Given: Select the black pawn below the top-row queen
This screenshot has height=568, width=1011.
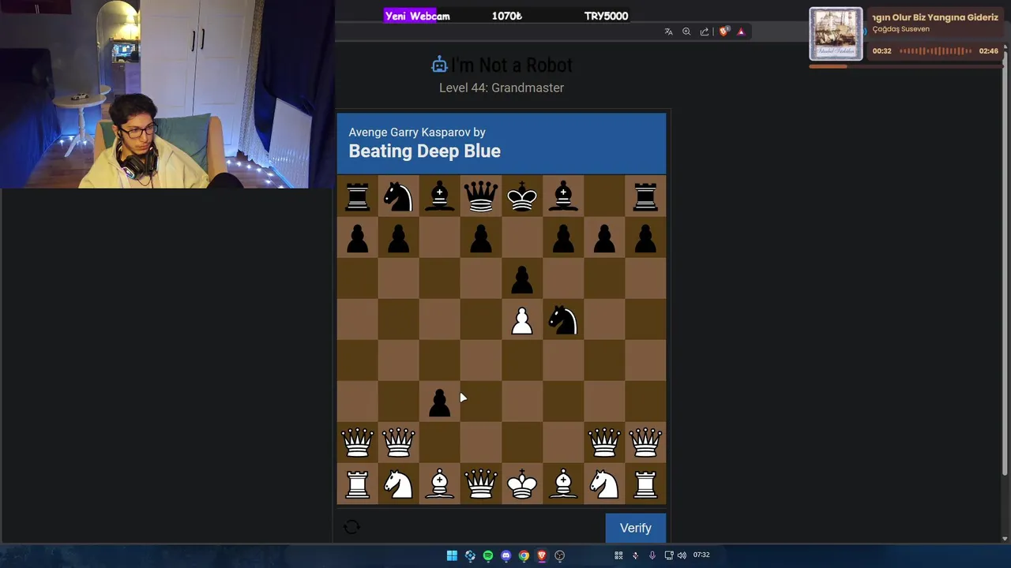Looking at the screenshot, I should point(481,237).
